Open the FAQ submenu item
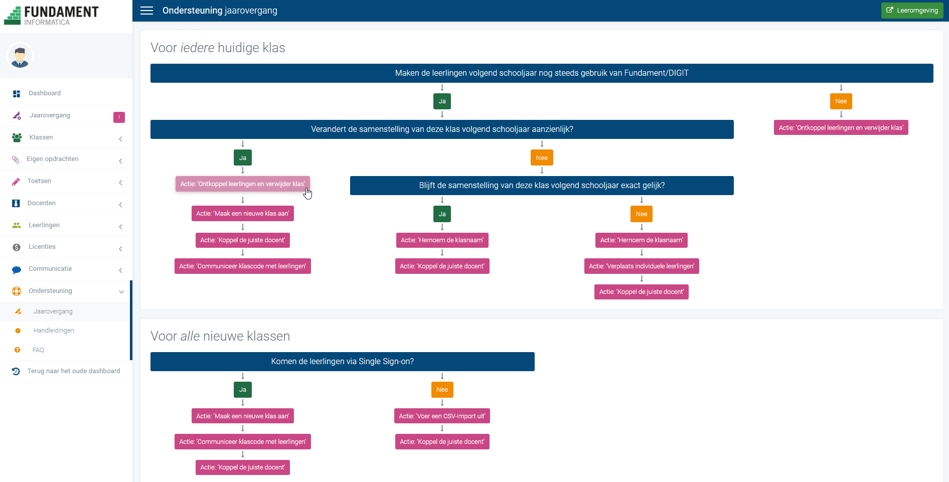949x482 pixels. click(x=38, y=350)
